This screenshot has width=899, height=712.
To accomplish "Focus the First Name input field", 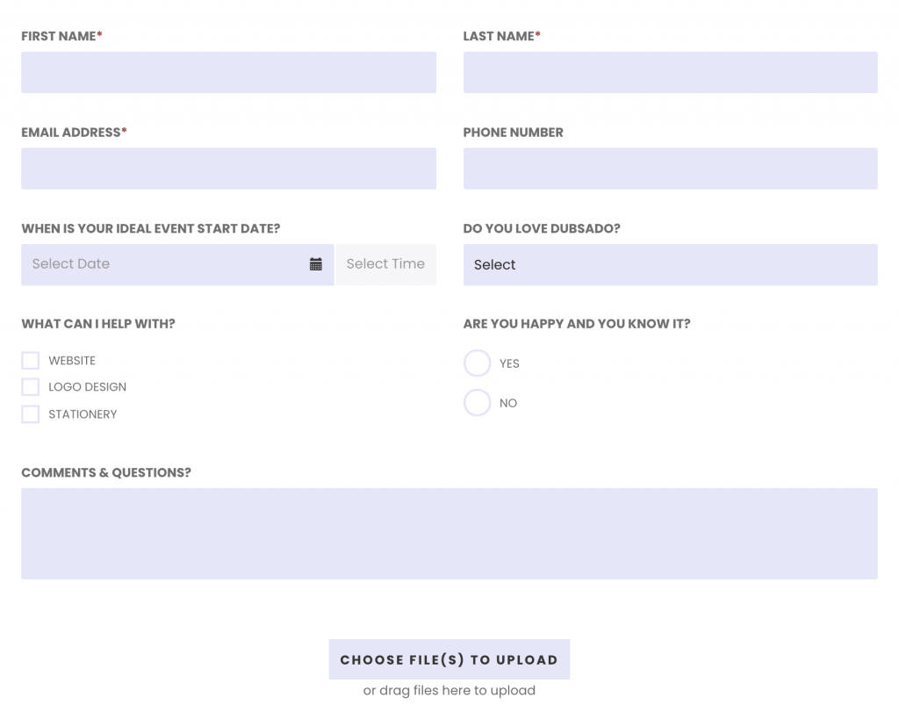I will click(229, 72).
